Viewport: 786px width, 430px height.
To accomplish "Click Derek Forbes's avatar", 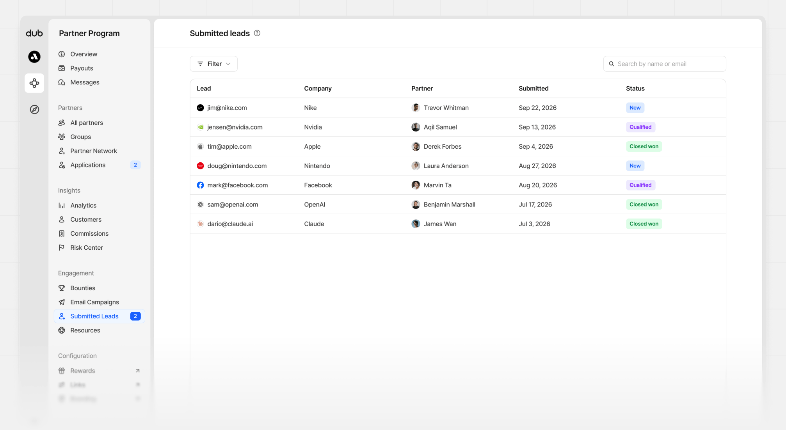I will (x=416, y=146).
